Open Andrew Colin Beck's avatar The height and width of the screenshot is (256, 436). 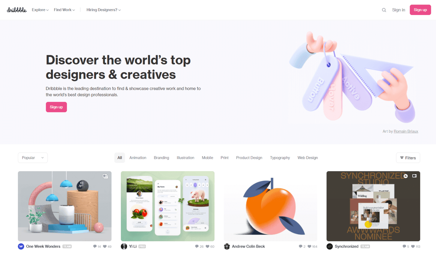click(x=227, y=246)
